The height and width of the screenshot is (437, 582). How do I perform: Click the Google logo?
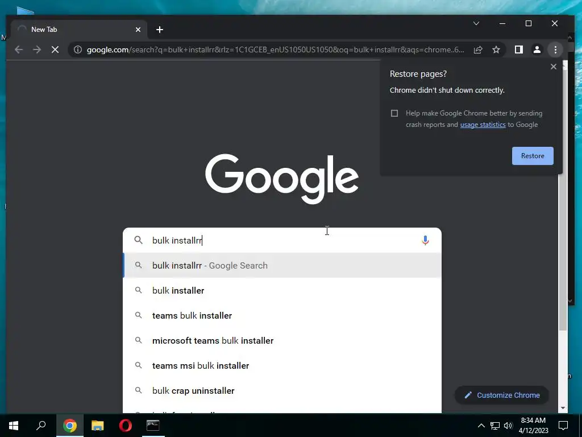(282, 179)
